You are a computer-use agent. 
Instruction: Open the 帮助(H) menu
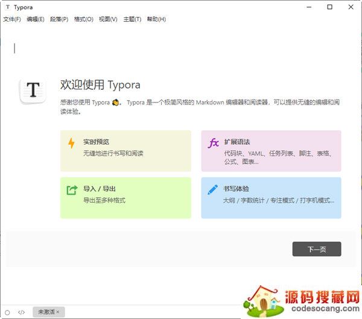pos(156,19)
